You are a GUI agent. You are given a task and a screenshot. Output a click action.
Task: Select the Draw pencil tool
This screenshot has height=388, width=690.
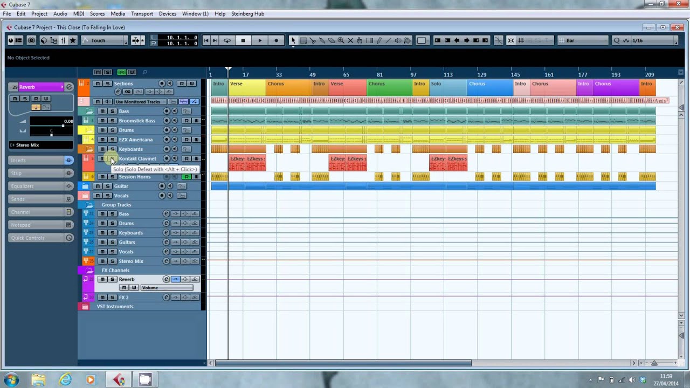(x=379, y=40)
